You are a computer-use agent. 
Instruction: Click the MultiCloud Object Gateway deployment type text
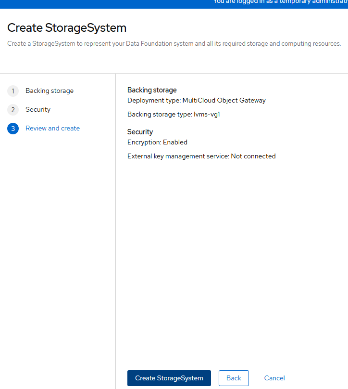tap(196, 100)
